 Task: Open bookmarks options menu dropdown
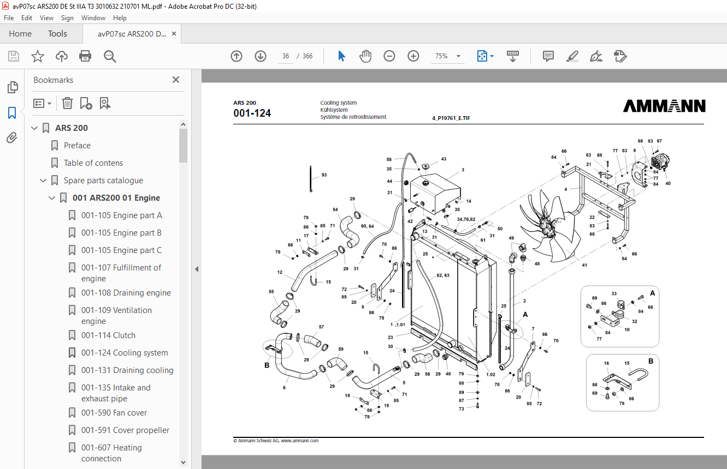43,103
